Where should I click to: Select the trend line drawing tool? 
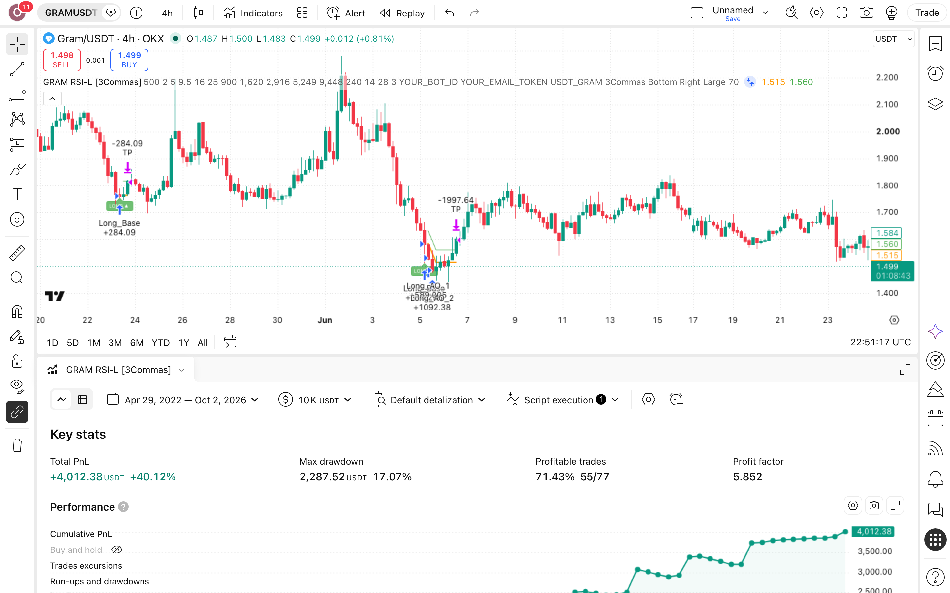click(x=17, y=70)
